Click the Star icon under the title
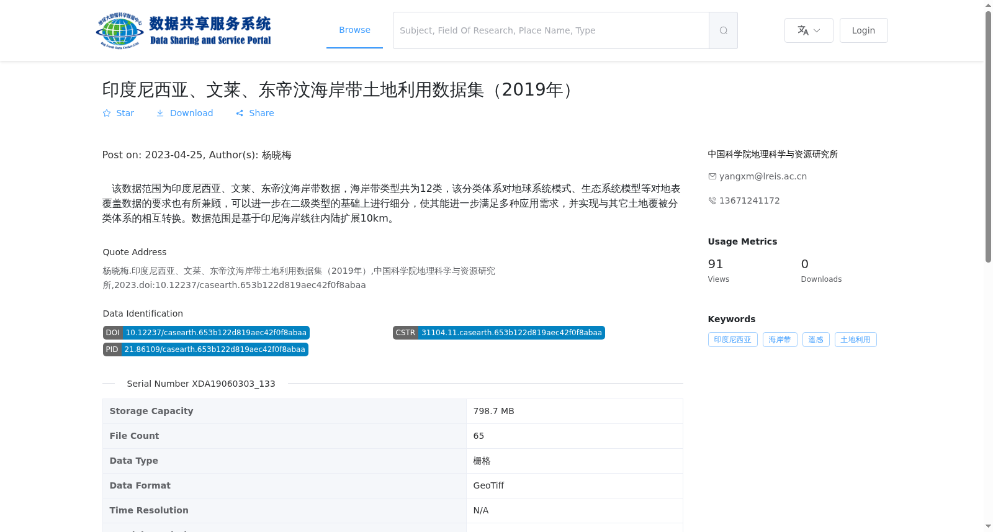This screenshot has width=993, height=532. point(107,113)
